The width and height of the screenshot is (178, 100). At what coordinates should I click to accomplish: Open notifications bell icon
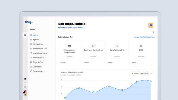click(25, 87)
